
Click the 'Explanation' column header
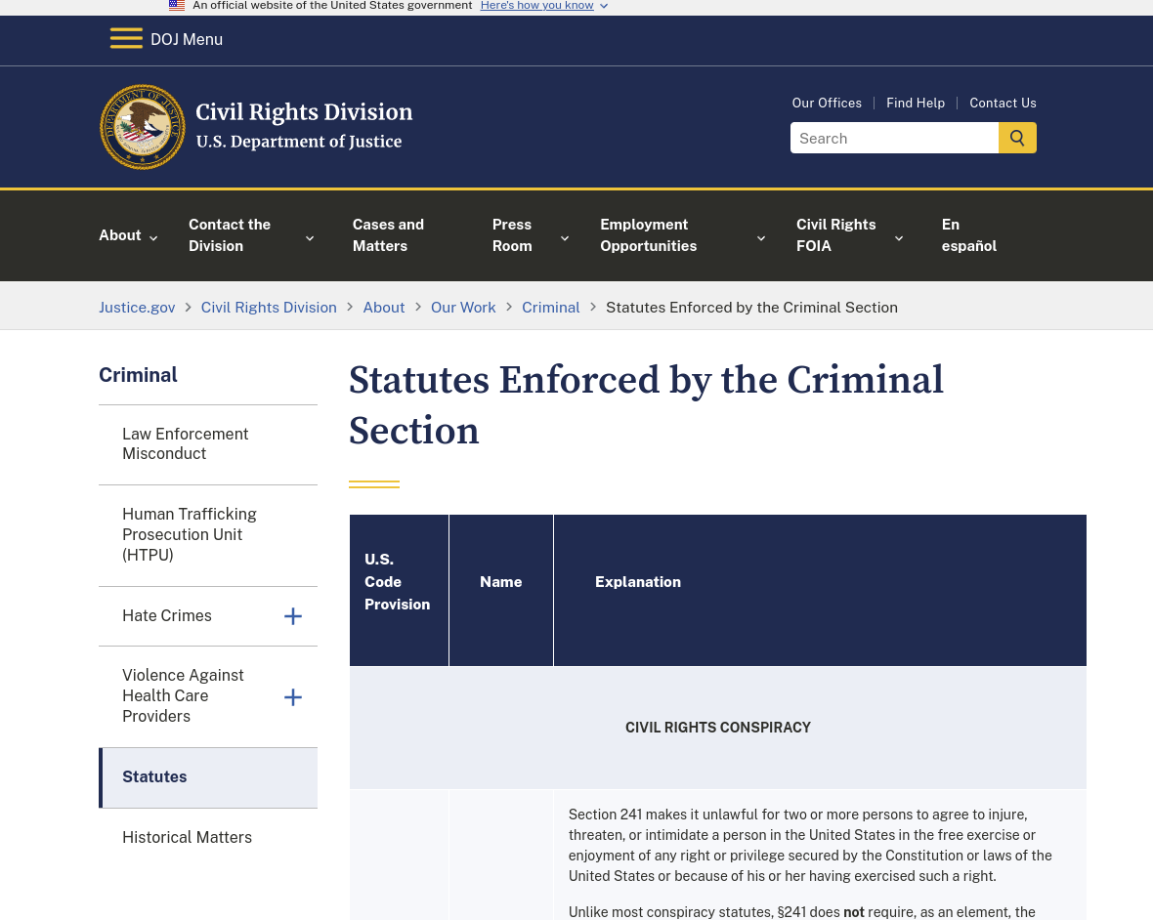click(820, 590)
